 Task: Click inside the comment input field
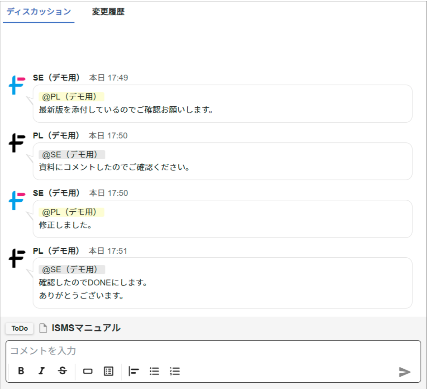[181, 351]
